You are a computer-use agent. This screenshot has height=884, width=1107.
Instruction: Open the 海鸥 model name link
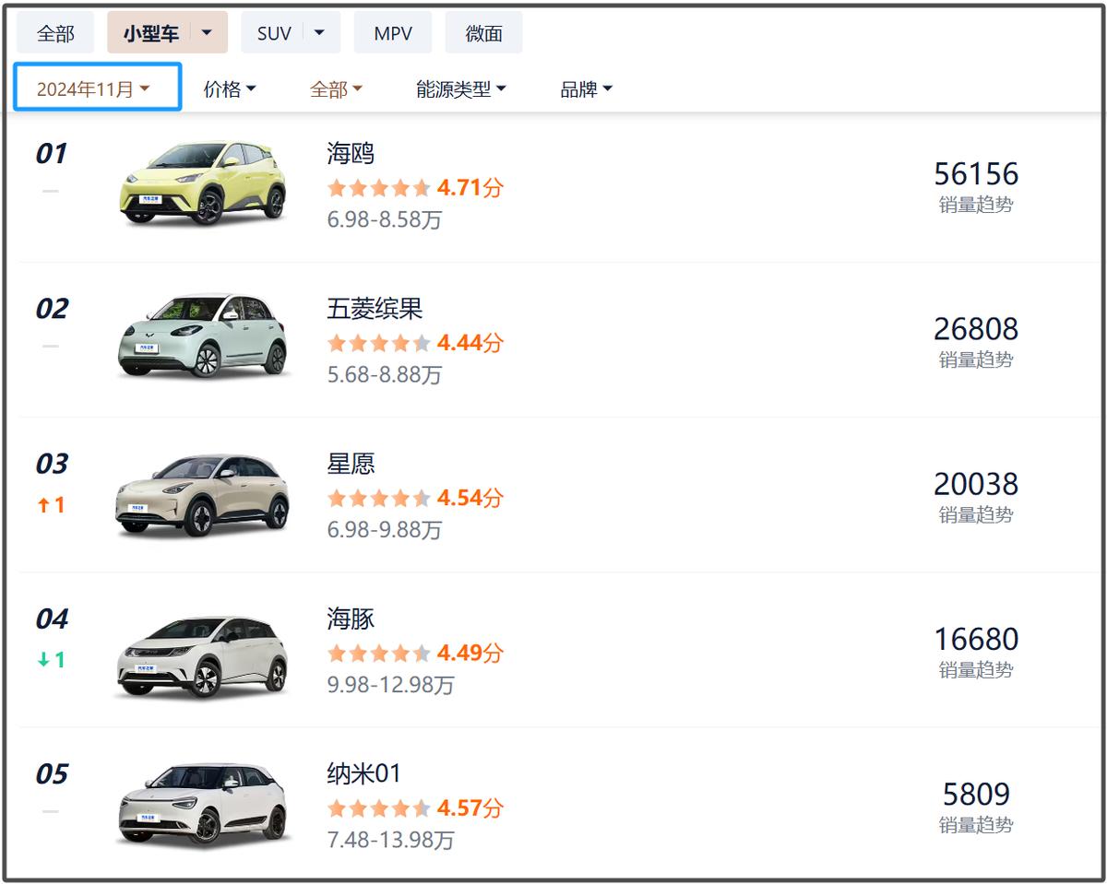click(x=351, y=153)
